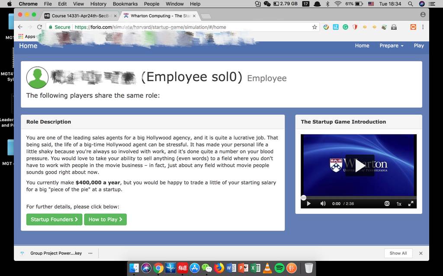Click the Wi-Fi icon in the menu bar
This screenshot has height=276, width=443.
tap(337, 3)
